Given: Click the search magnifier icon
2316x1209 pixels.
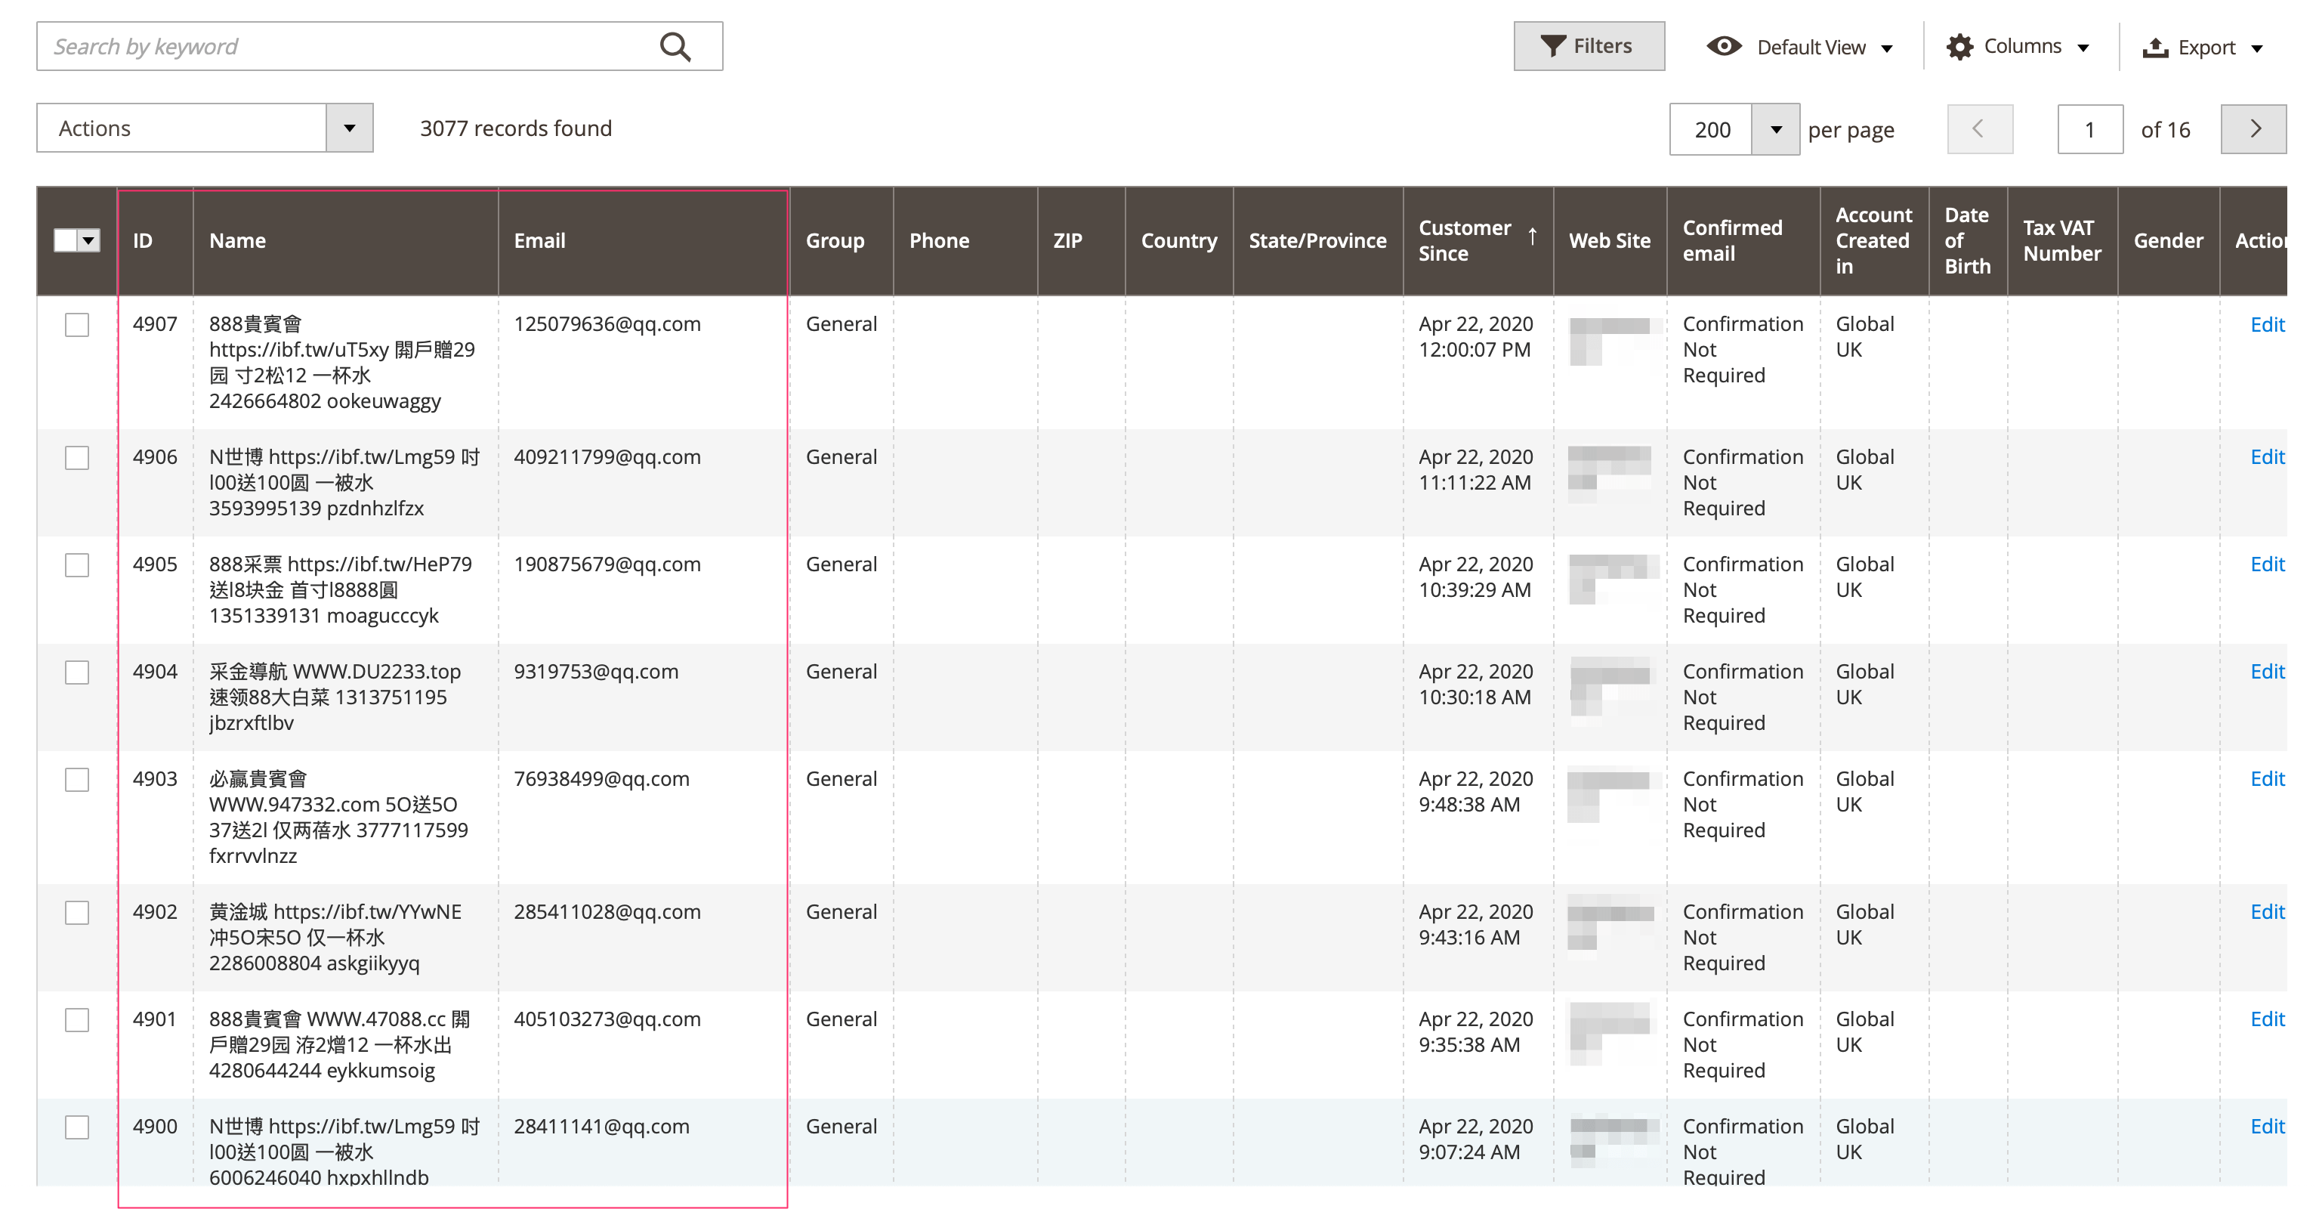Looking at the screenshot, I should (675, 47).
